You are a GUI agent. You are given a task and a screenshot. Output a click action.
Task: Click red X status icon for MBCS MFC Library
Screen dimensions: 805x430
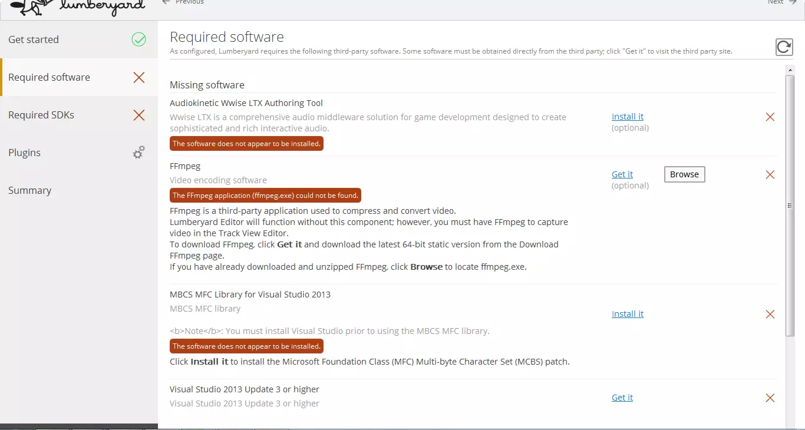pyautogui.click(x=770, y=314)
